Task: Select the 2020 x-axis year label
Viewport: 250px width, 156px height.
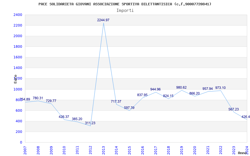Action: point(195,150)
